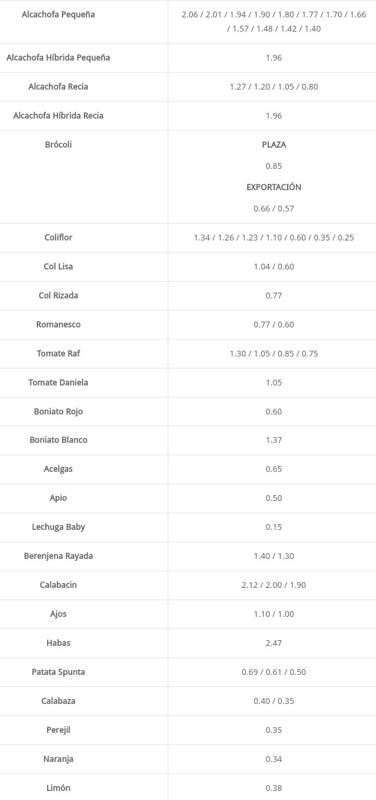Select the Tomate Raf prices cell
This screenshot has height=800, width=376.
[x=272, y=353]
